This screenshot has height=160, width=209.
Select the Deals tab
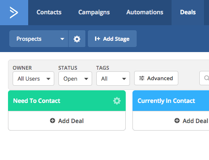pos(188,12)
